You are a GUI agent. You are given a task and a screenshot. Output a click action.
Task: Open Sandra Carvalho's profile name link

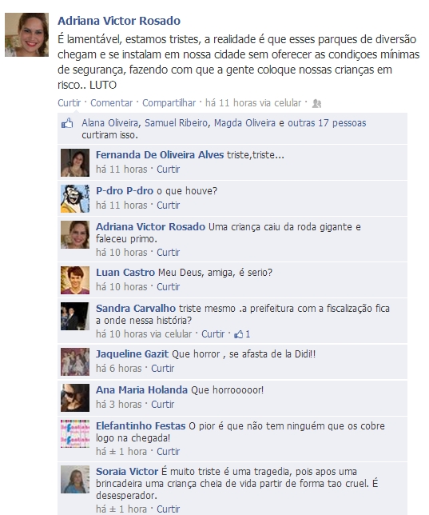[136, 309]
